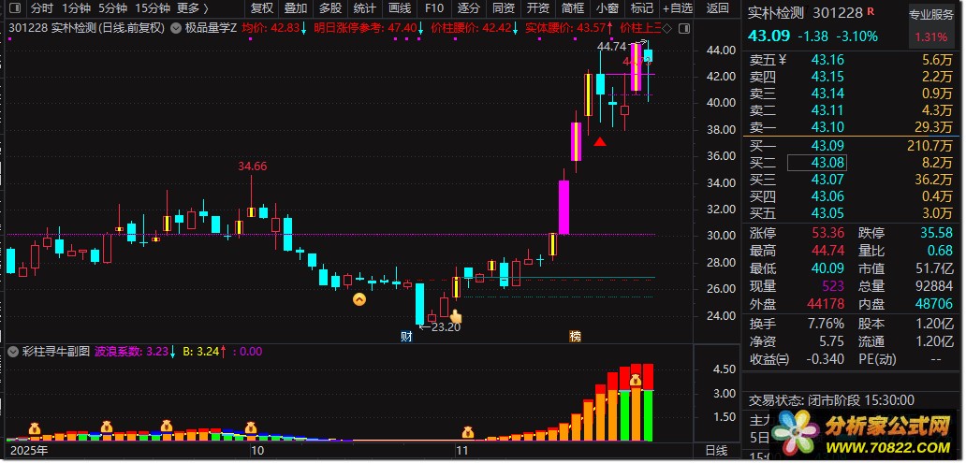Add stock with +自选

(x=677, y=8)
